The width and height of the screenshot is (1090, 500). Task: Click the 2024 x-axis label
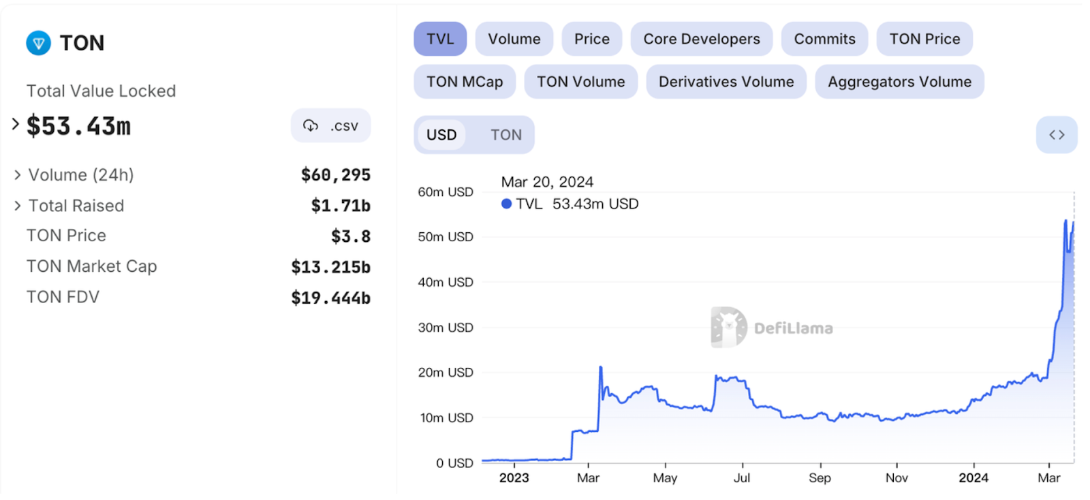[x=974, y=478]
